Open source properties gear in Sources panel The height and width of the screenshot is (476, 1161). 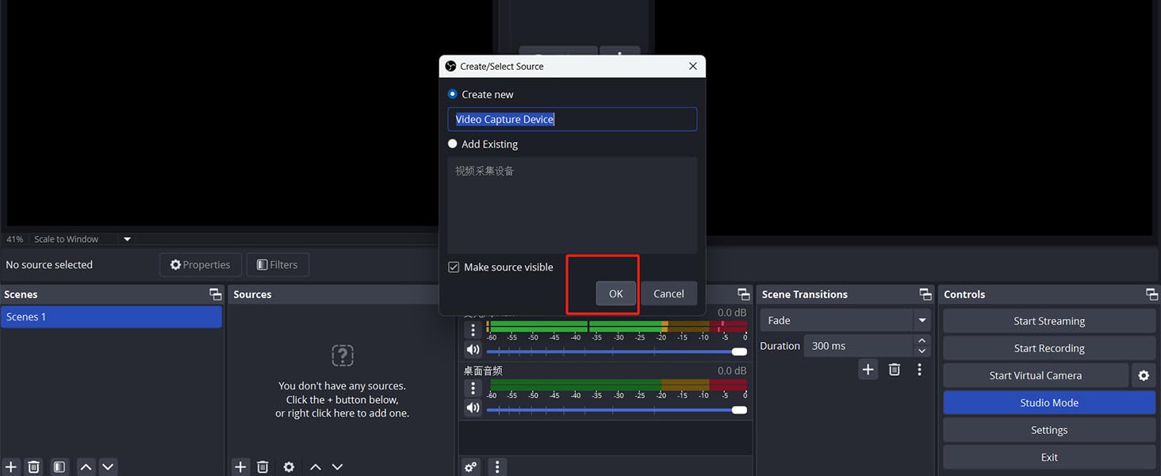[x=289, y=466]
